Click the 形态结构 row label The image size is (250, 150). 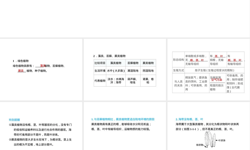pyautogui.click(x=178, y=59)
